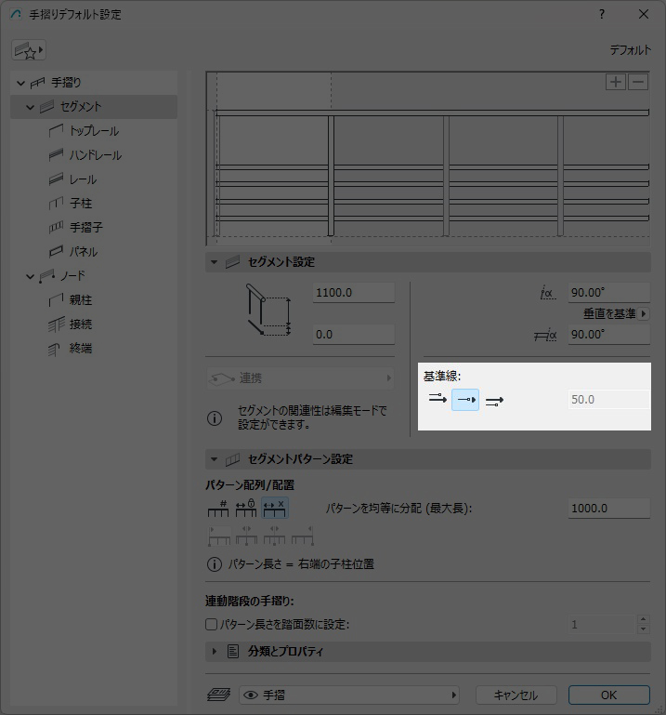Zoom in the railing preview with plus
The image size is (666, 715).
615,82
